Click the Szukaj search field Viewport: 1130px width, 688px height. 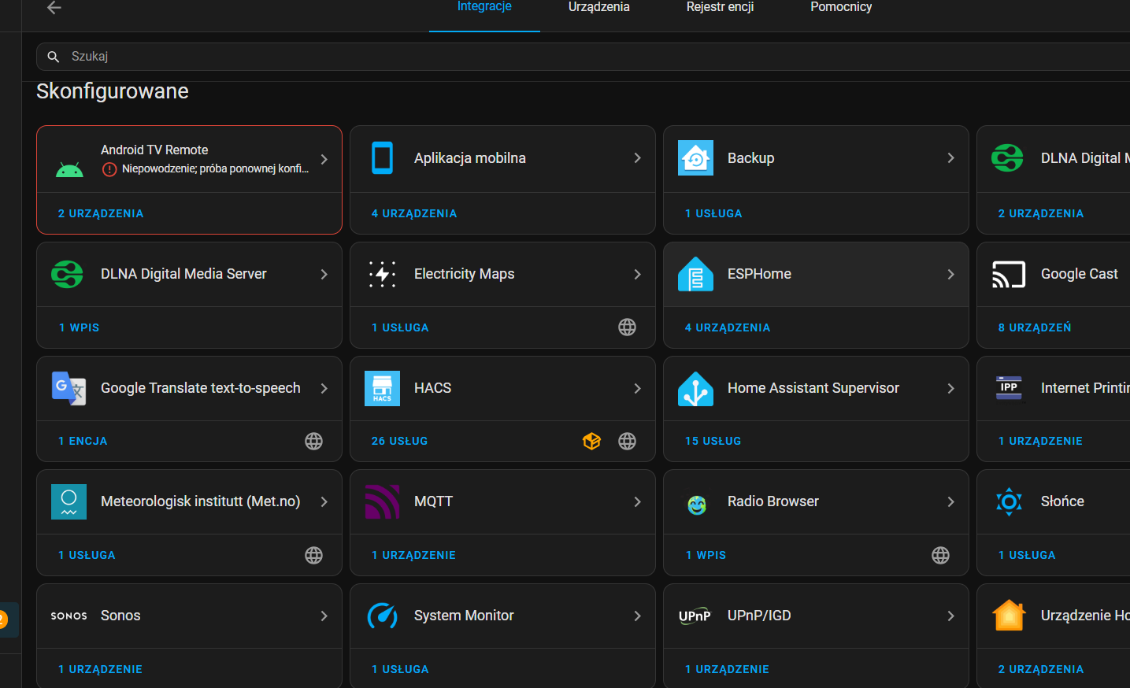point(583,57)
